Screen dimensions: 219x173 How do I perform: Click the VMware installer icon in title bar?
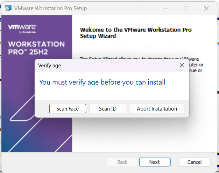8,8
